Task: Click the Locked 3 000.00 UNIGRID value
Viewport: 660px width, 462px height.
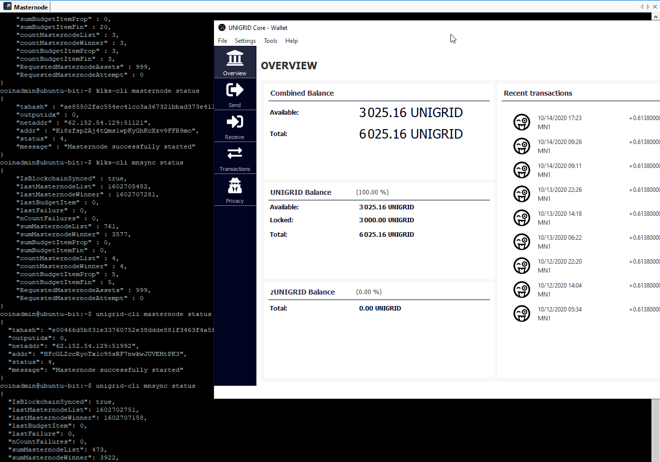Action: (387, 220)
